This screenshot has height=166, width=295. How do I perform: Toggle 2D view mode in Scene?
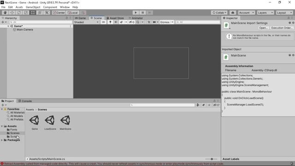(x=103, y=22)
